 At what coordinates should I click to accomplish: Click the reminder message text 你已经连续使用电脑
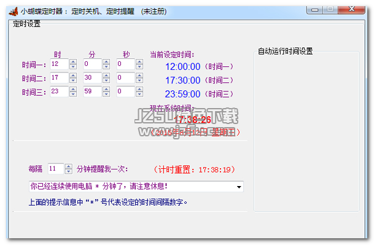(x=61, y=186)
